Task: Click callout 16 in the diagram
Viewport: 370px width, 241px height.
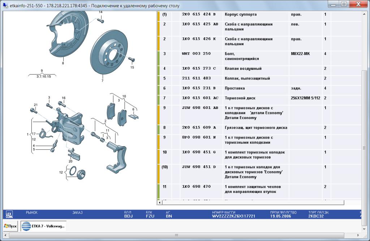Action: coord(64,98)
